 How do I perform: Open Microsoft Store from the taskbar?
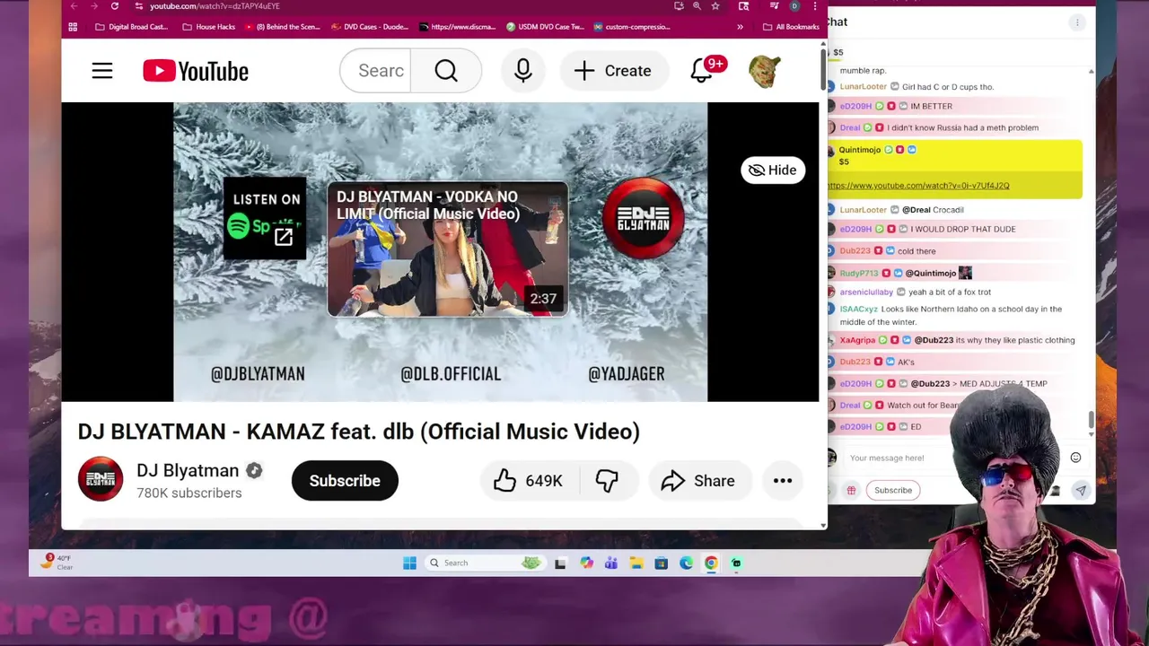[662, 563]
